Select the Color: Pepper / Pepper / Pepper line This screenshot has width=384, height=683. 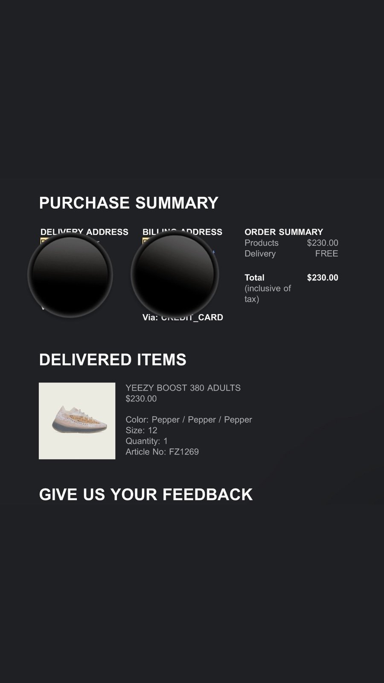click(189, 420)
